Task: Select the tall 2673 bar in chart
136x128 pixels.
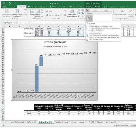Action: tap(37, 79)
